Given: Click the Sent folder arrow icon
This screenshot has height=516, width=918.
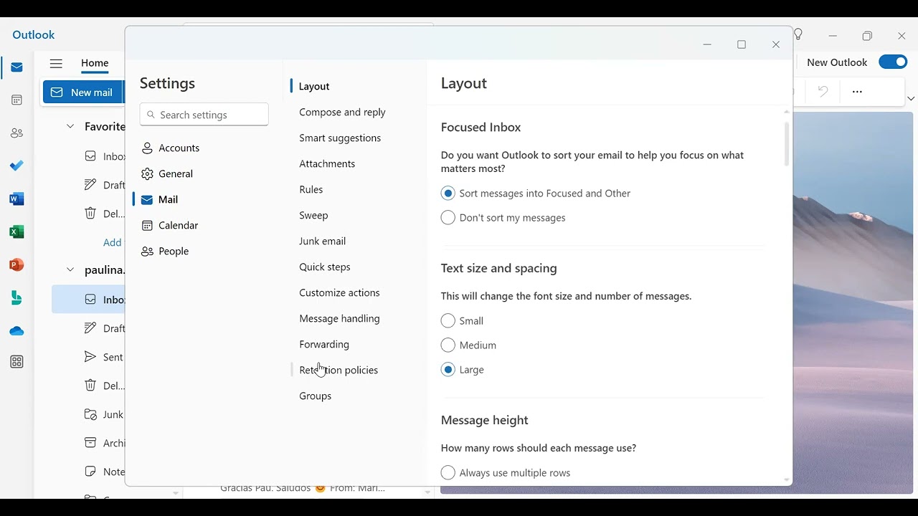Looking at the screenshot, I should pos(90,357).
